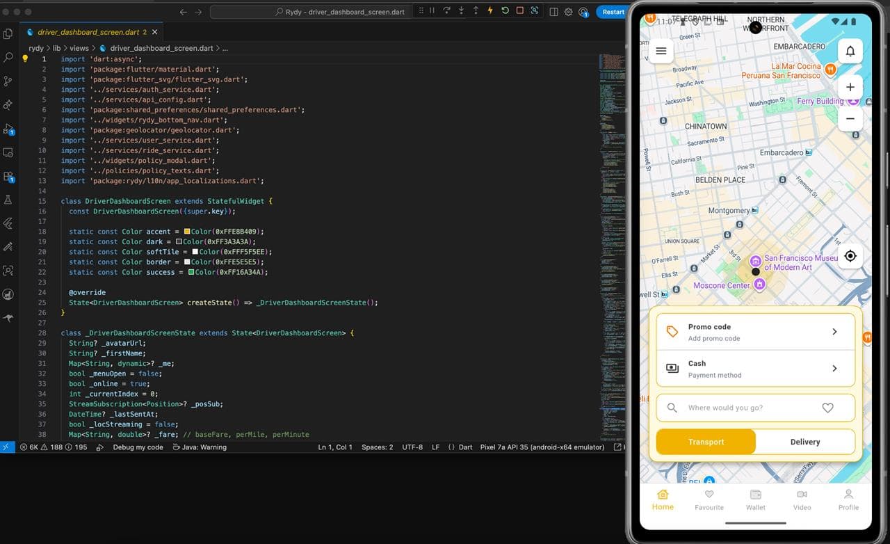Open the Flutter widget inspector icon
Image resolution: width=890 pixels, height=544 pixels.
pos(535,11)
